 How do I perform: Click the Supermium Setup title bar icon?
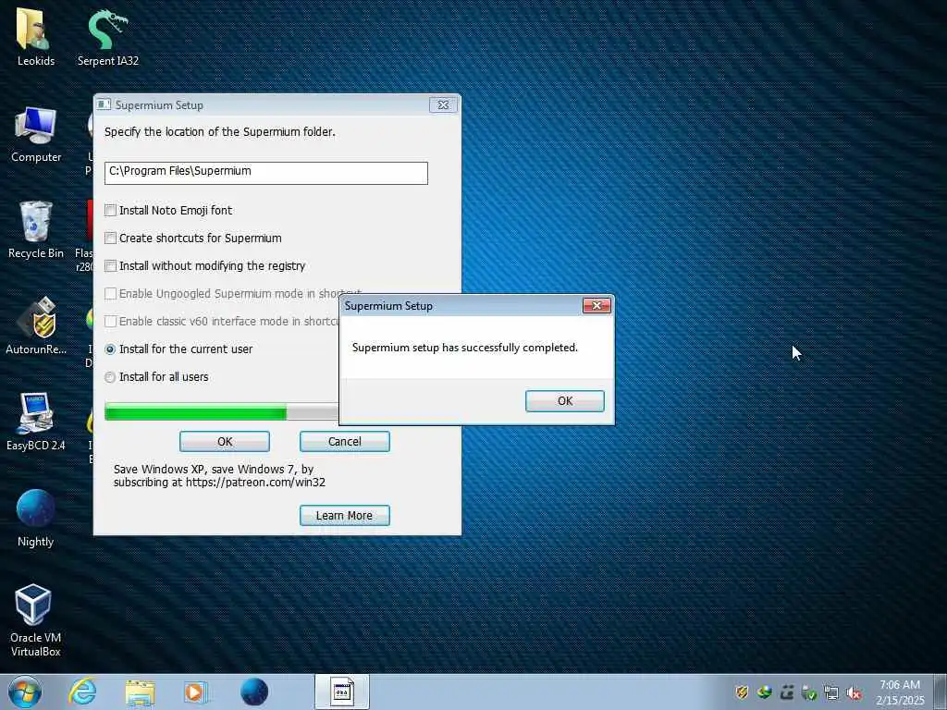(x=104, y=104)
